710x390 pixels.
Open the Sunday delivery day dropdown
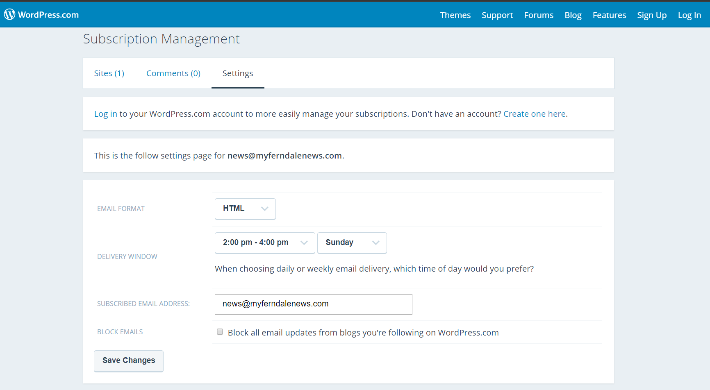(x=352, y=243)
